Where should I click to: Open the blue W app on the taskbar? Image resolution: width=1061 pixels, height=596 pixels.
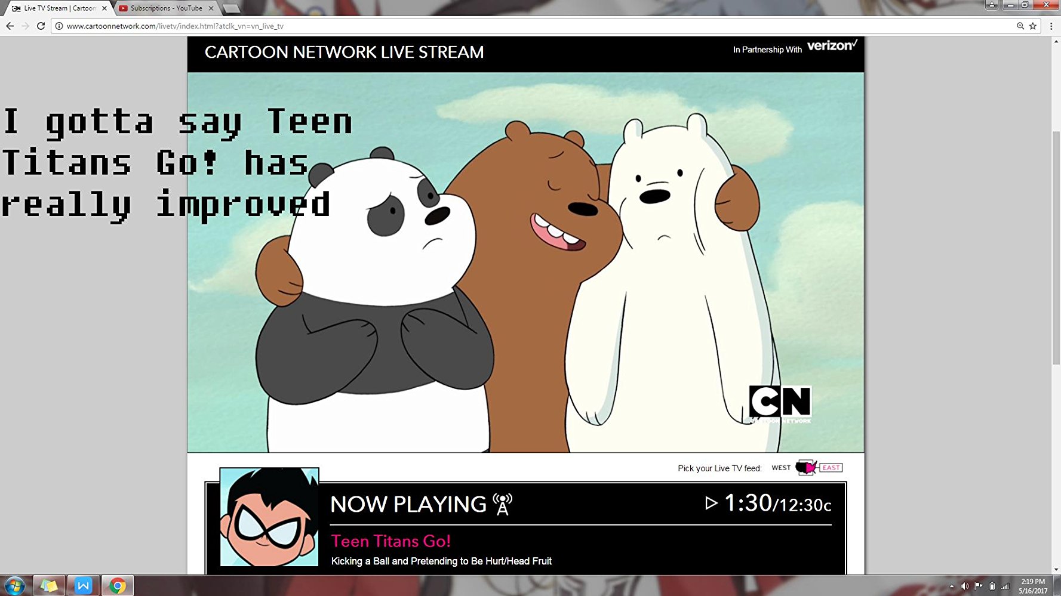(83, 586)
